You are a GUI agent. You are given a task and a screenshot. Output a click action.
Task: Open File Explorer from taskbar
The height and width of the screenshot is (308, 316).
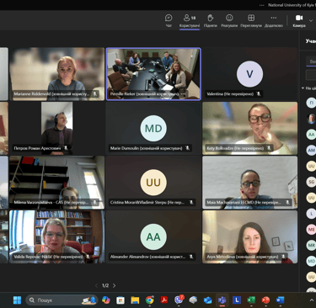(x=135, y=300)
